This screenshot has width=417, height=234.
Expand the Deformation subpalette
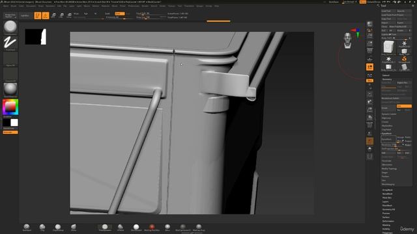coord(388,221)
